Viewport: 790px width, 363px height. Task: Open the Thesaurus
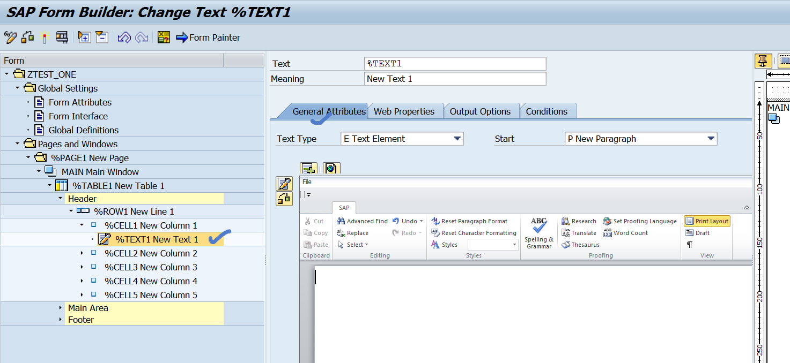580,245
